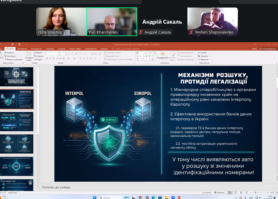Open the Макет layout dropdown
The width and height of the screenshot is (278, 199).
(x=38, y=53)
